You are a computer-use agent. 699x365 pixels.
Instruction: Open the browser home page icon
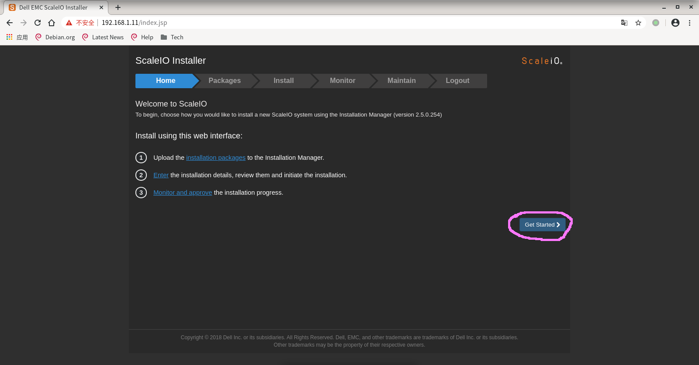point(52,23)
